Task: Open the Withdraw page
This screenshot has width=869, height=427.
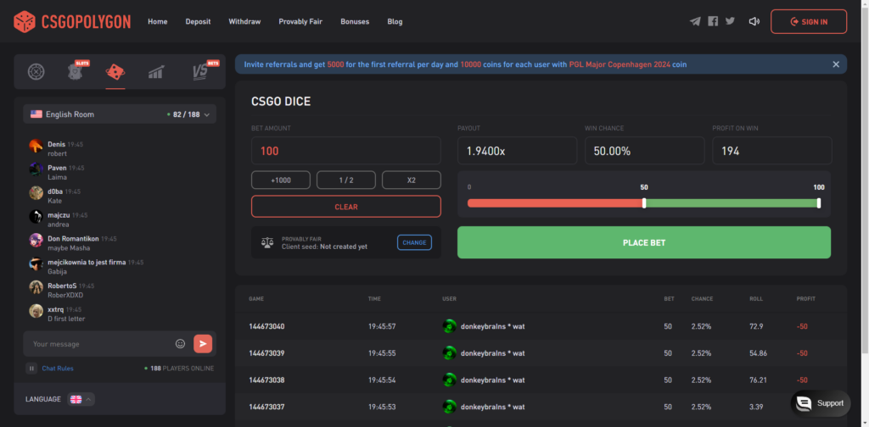Action: (244, 21)
